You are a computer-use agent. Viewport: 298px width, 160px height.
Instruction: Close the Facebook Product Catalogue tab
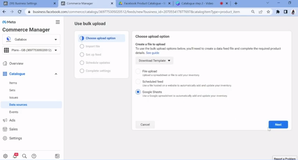(x=170, y=4)
